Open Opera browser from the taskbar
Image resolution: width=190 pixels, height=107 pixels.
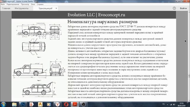point(66,104)
